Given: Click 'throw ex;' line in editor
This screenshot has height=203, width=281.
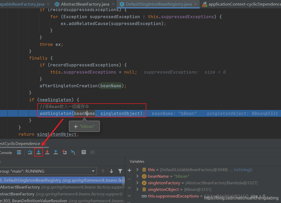Looking at the screenshot, I should click(51, 45).
